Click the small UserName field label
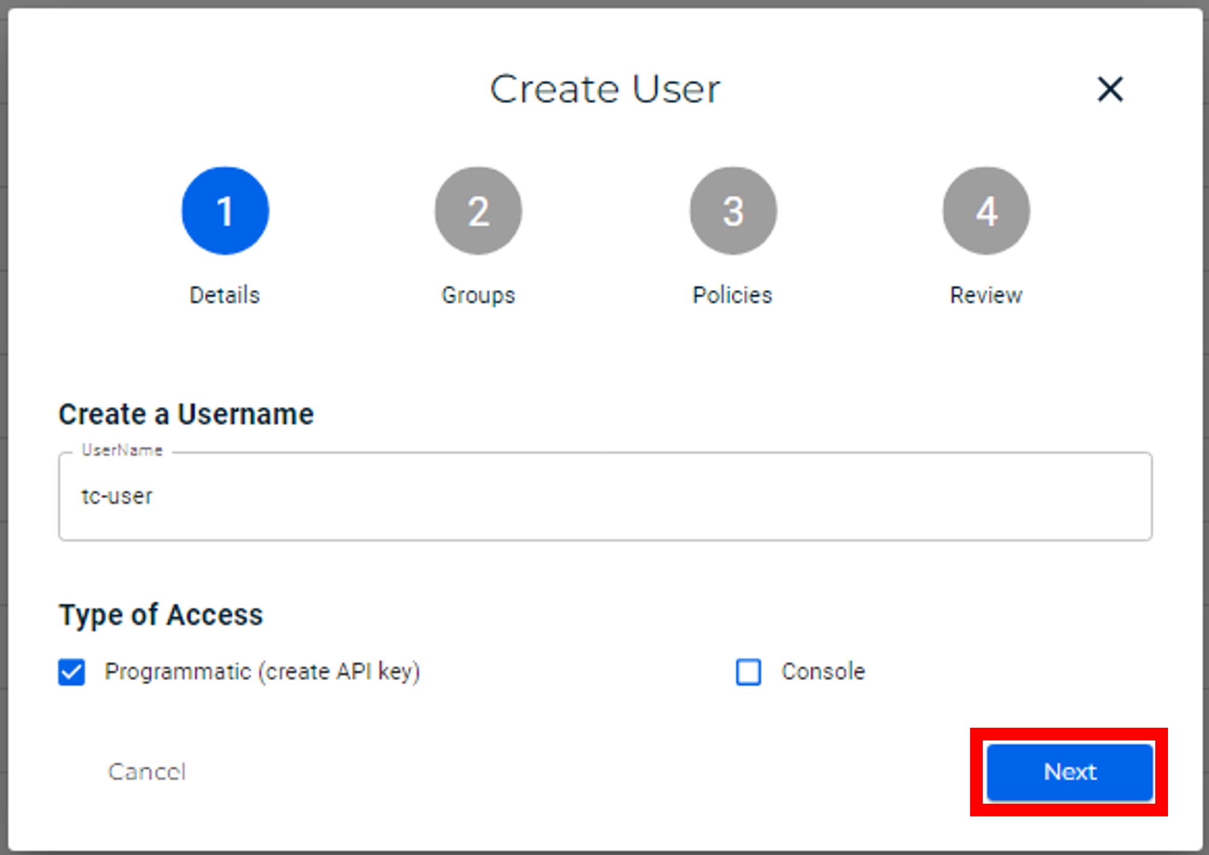Viewport: 1209px width, 855px height. click(122, 450)
